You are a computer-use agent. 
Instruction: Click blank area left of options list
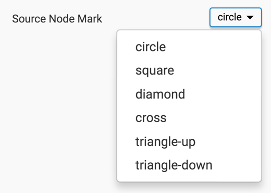58,104
